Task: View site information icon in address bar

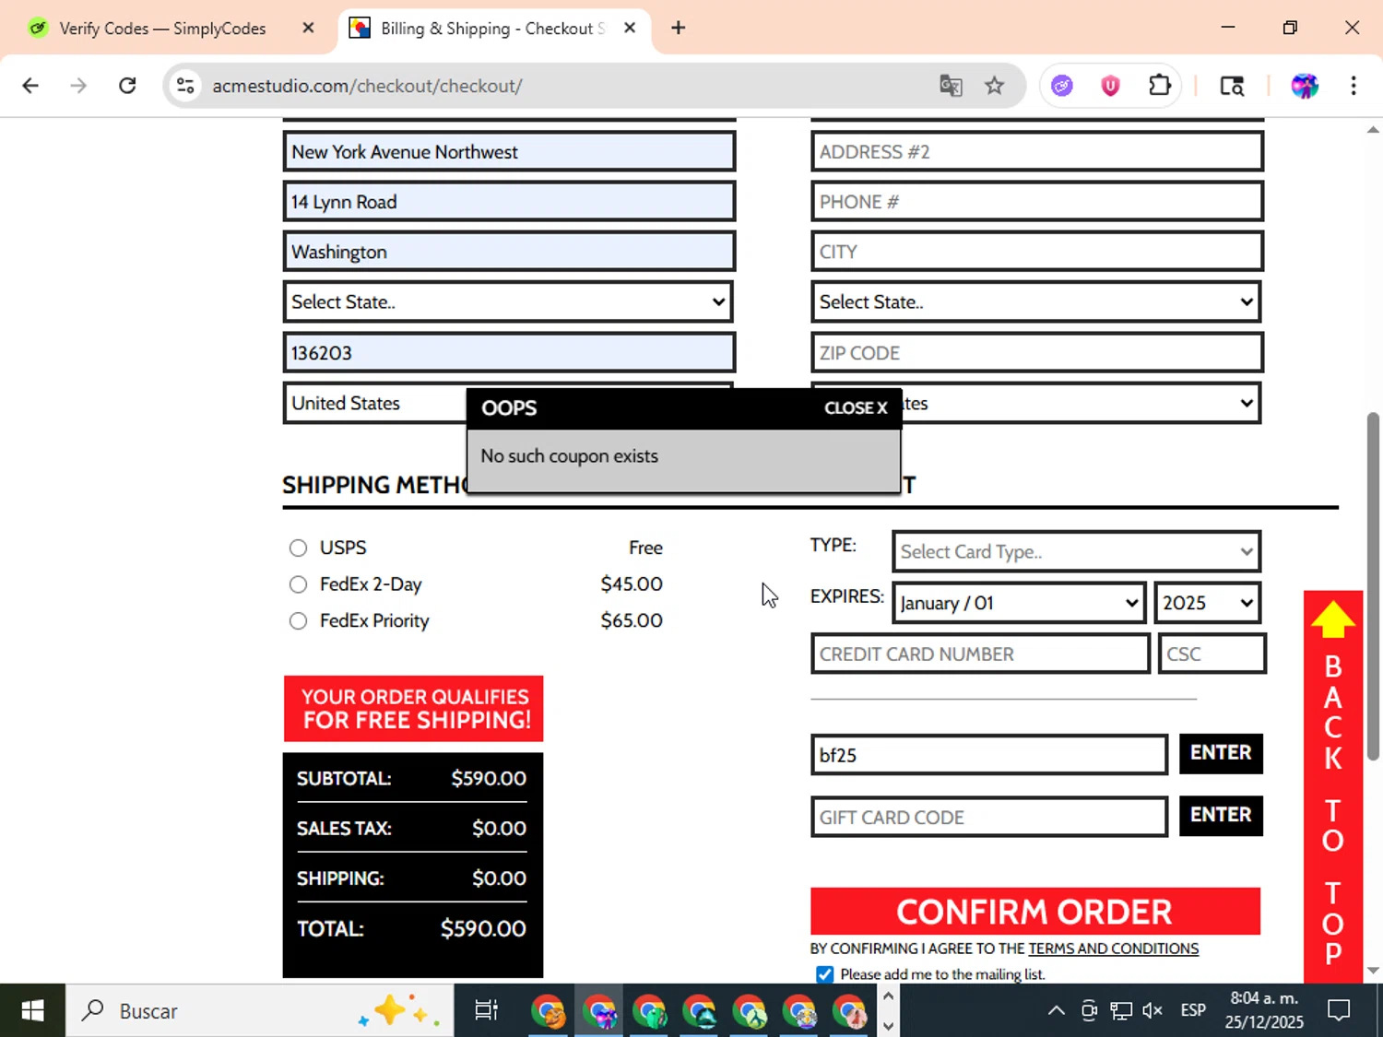Action: coord(185,86)
